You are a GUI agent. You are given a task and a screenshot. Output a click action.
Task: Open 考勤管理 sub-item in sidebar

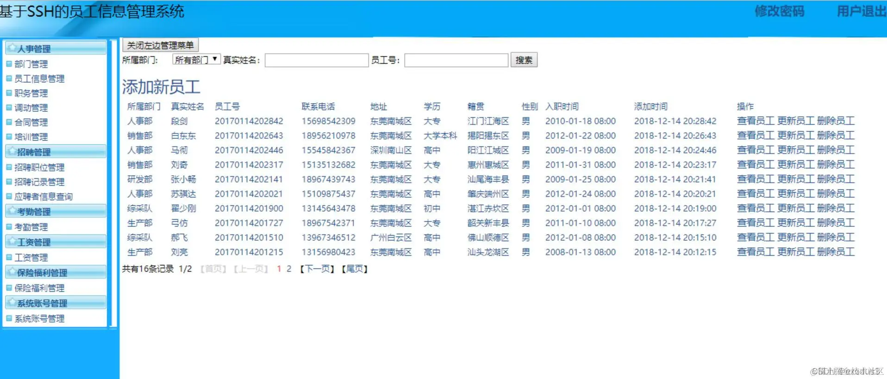pyautogui.click(x=31, y=227)
